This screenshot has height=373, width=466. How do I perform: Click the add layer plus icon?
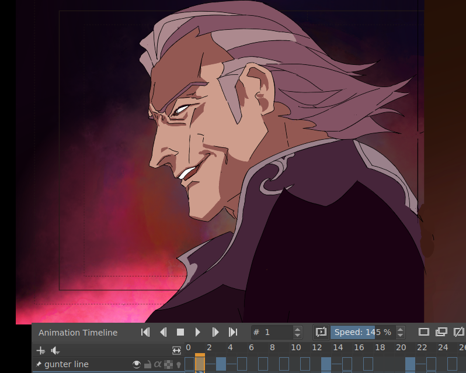coord(40,350)
